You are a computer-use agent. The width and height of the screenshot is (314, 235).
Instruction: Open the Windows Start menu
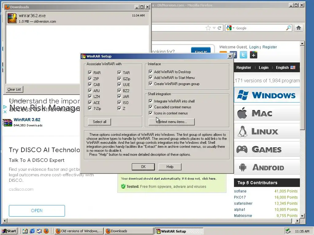[9, 231]
